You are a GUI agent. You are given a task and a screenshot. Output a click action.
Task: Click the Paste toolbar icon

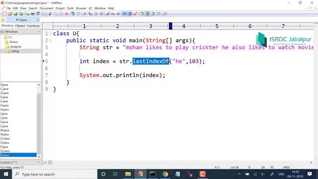tap(61, 14)
